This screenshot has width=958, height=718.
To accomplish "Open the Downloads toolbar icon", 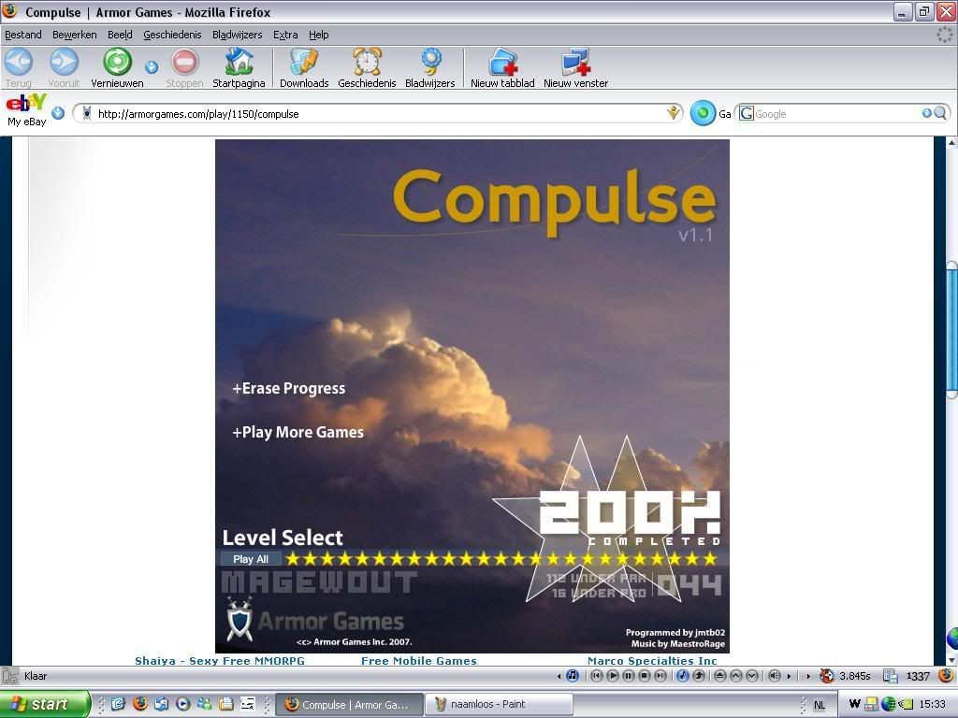I will pos(304,63).
